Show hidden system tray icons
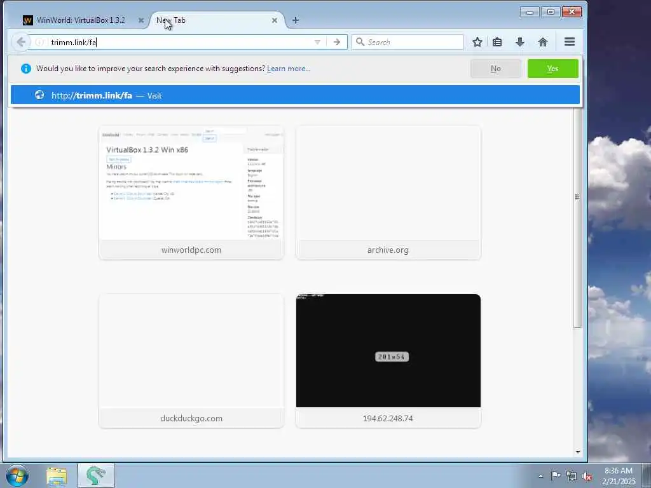 pos(540,477)
